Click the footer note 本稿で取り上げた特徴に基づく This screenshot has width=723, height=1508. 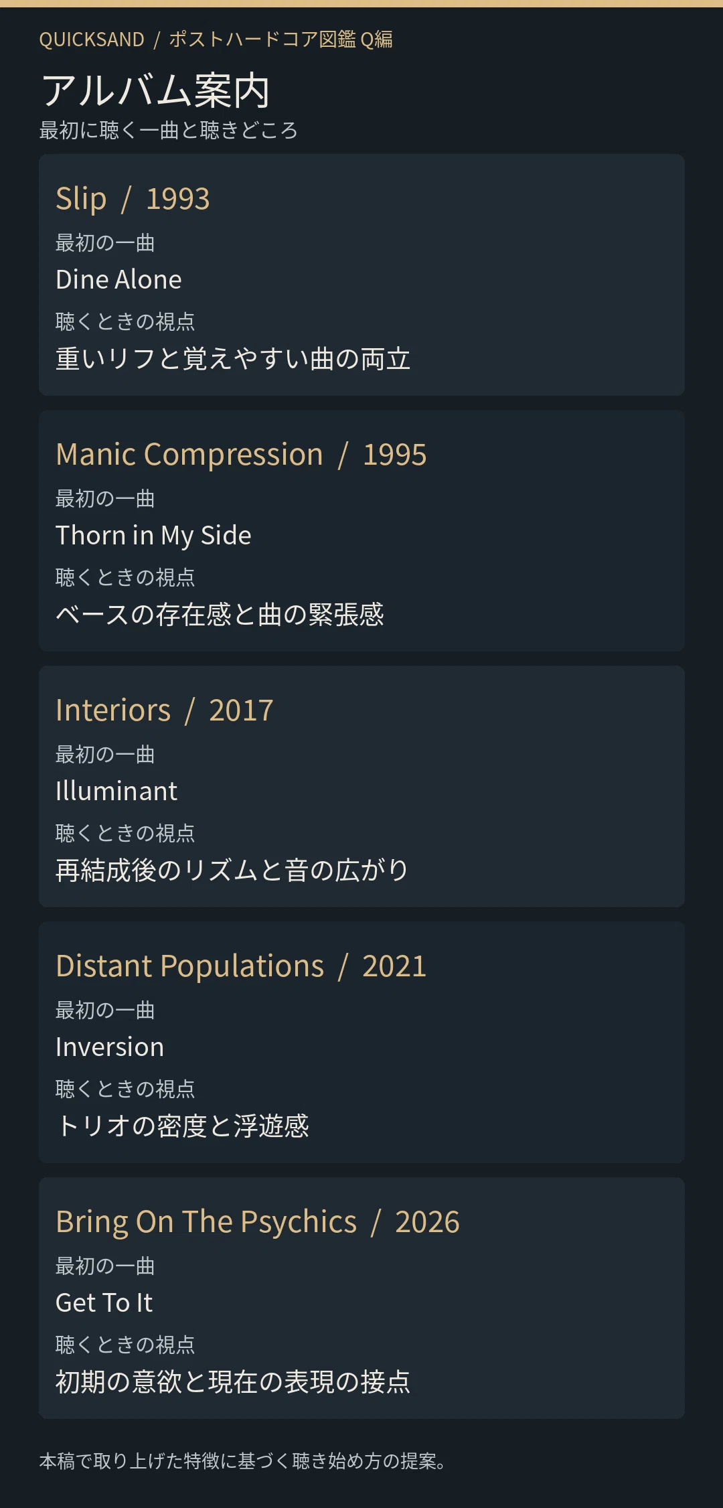coord(150,1461)
